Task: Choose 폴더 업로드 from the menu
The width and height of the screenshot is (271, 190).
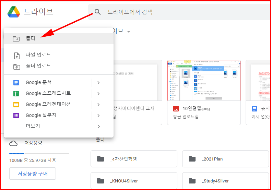Action: 59,66
